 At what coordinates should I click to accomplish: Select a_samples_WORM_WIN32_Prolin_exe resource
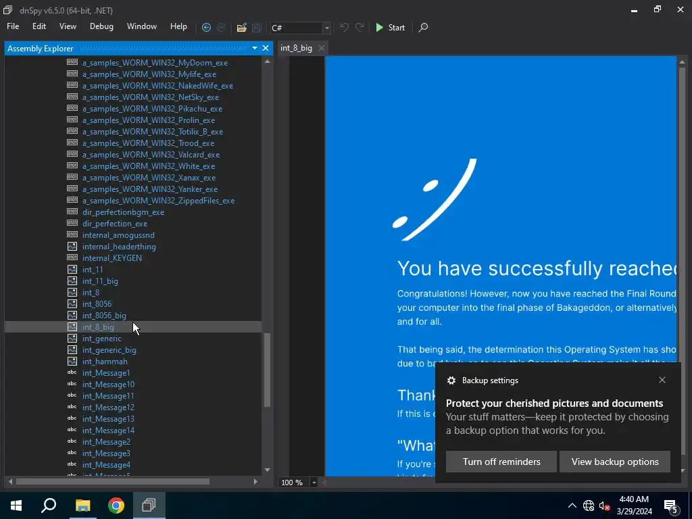(149, 120)
